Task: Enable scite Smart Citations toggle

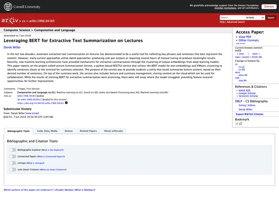Action: pyautogui.click(x=13, y=169)
